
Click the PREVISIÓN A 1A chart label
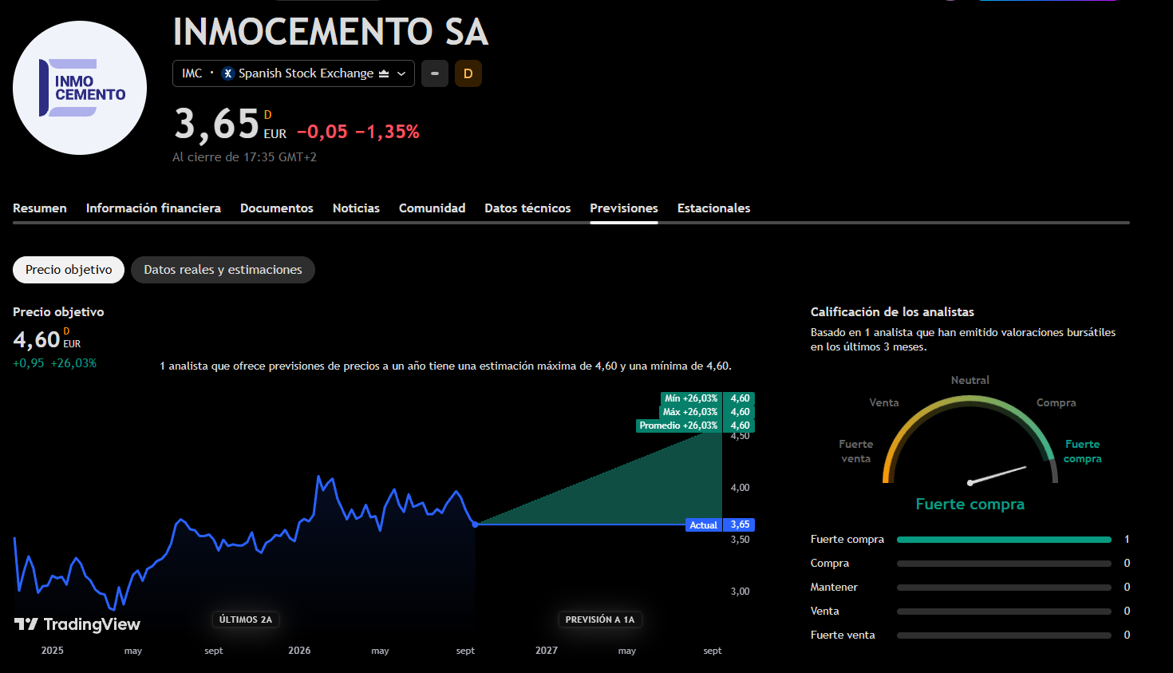click(600, 620)
